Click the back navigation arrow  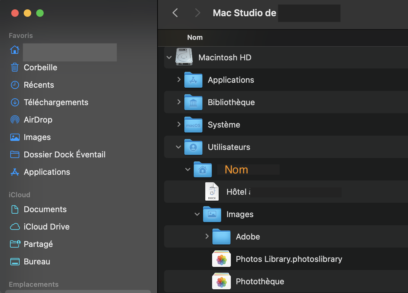tap(175, 13)
